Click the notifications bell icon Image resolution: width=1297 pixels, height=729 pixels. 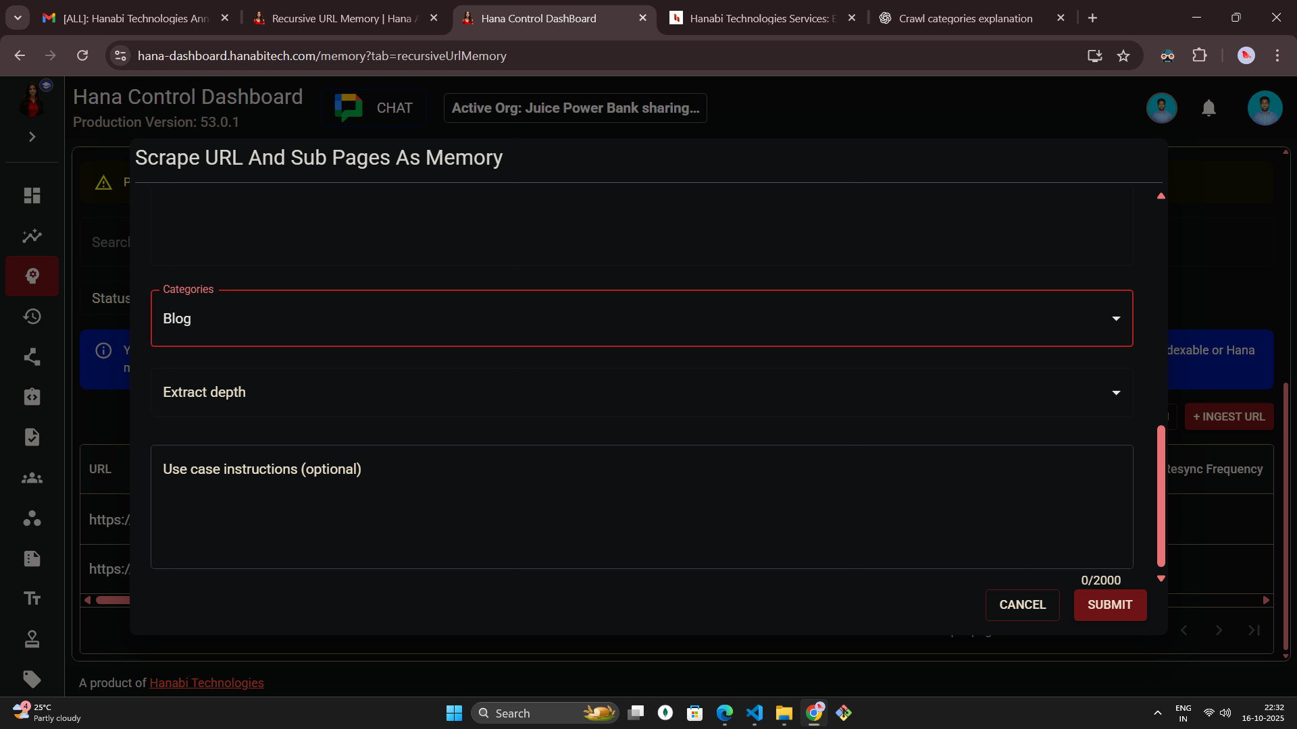click(x=1209, y=108)
